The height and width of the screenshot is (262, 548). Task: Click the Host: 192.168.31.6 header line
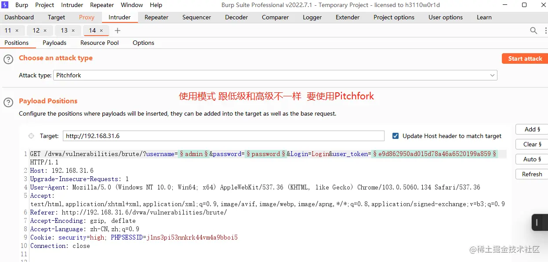(x=62, y=171)
